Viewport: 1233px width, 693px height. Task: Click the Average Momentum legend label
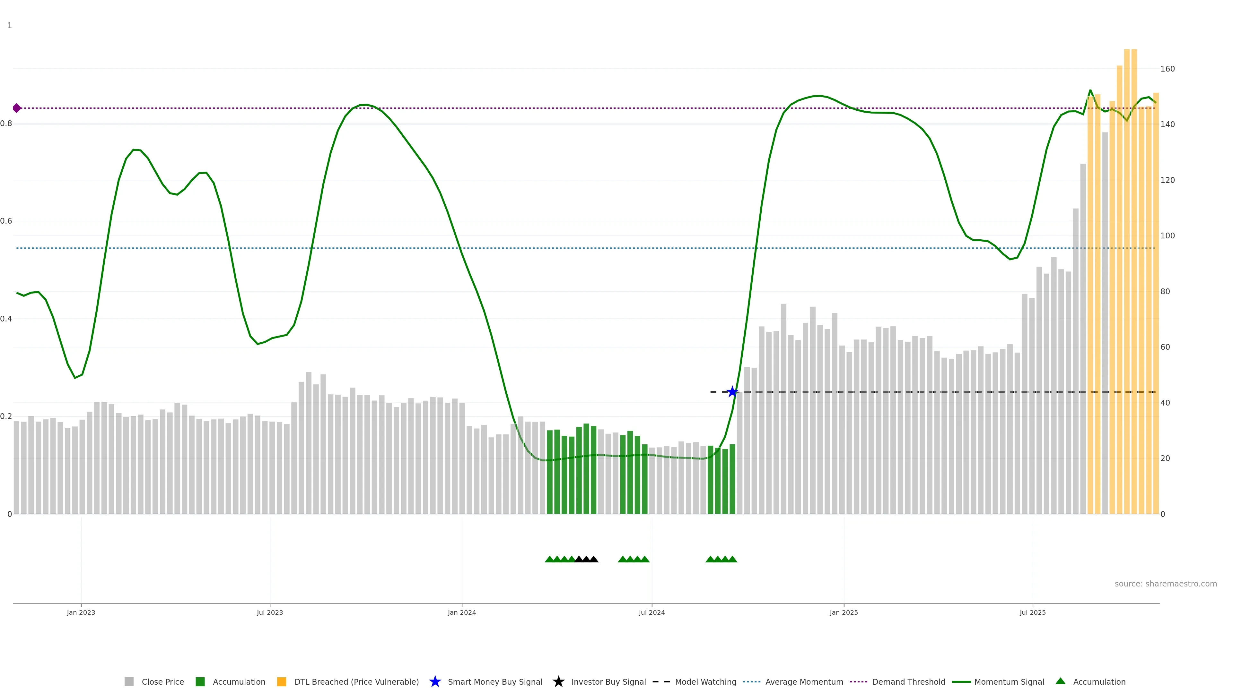(804, 681)
